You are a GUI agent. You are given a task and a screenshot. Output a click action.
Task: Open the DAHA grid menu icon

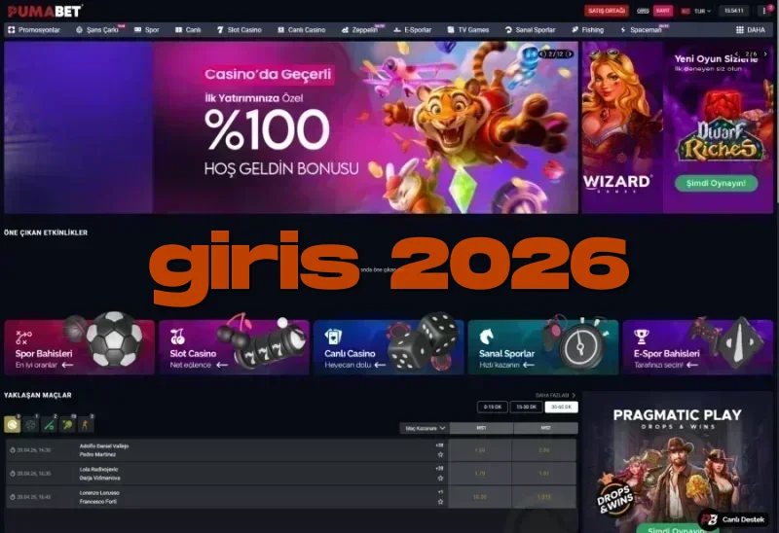click(x=740, y=30)
